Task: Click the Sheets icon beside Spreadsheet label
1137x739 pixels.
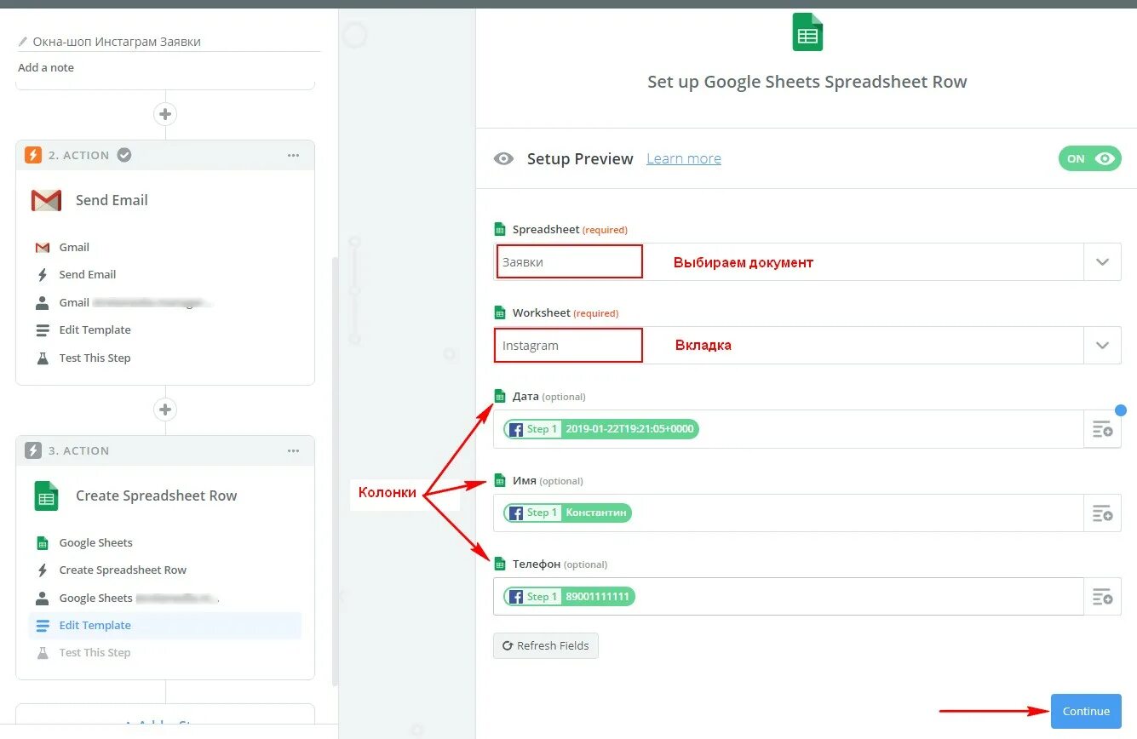Action: point(500,229)
